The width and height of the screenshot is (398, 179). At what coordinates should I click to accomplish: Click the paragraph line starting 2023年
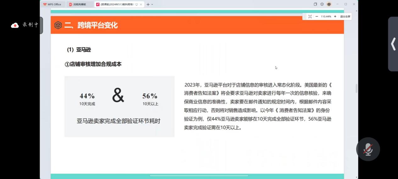(258, 85)
